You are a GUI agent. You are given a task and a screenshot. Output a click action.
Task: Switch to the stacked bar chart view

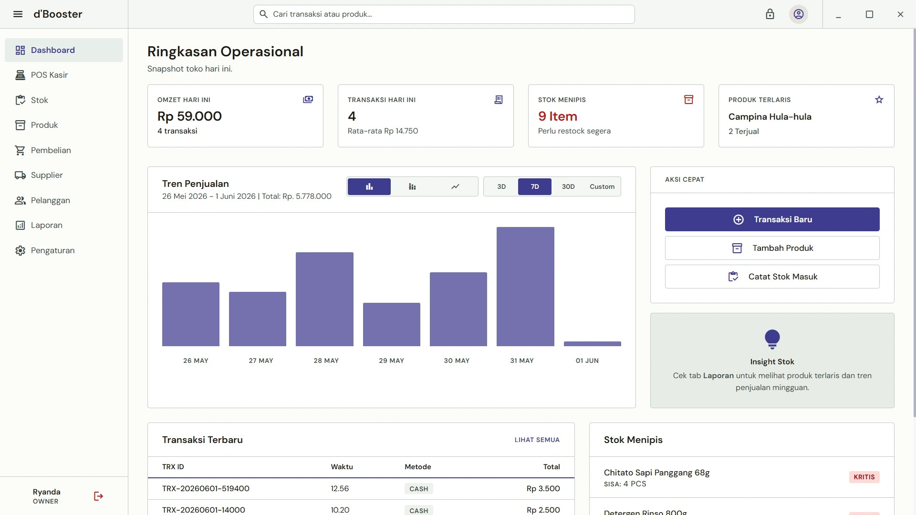pos(412,186)
